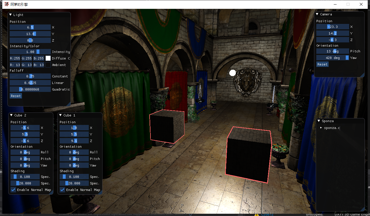Click the lion head wall ornament
This screenshot has width=370, height=216.
click(x=248, y=82)
